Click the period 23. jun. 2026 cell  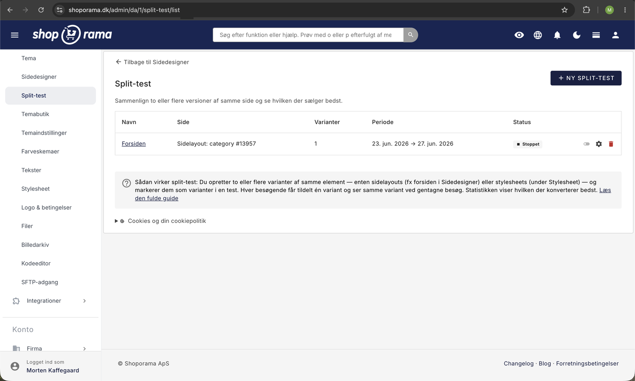(412, 144)
